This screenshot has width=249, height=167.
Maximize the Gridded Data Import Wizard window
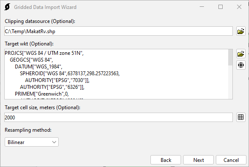point(221,7)
